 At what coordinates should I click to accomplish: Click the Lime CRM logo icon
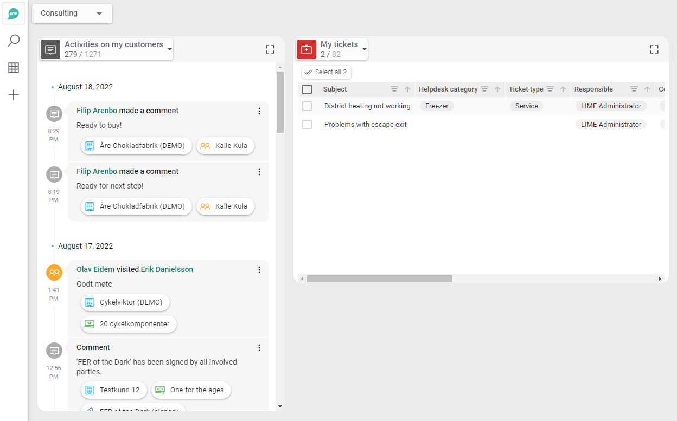(x=14, y=14)
